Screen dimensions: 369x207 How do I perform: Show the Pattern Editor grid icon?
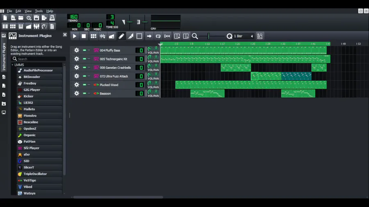(13, 26)
